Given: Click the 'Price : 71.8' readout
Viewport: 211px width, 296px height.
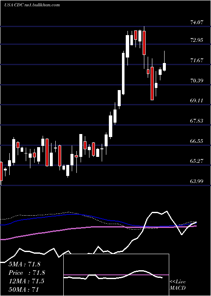Looking at the screenshot, I should [x=27, y=273].
